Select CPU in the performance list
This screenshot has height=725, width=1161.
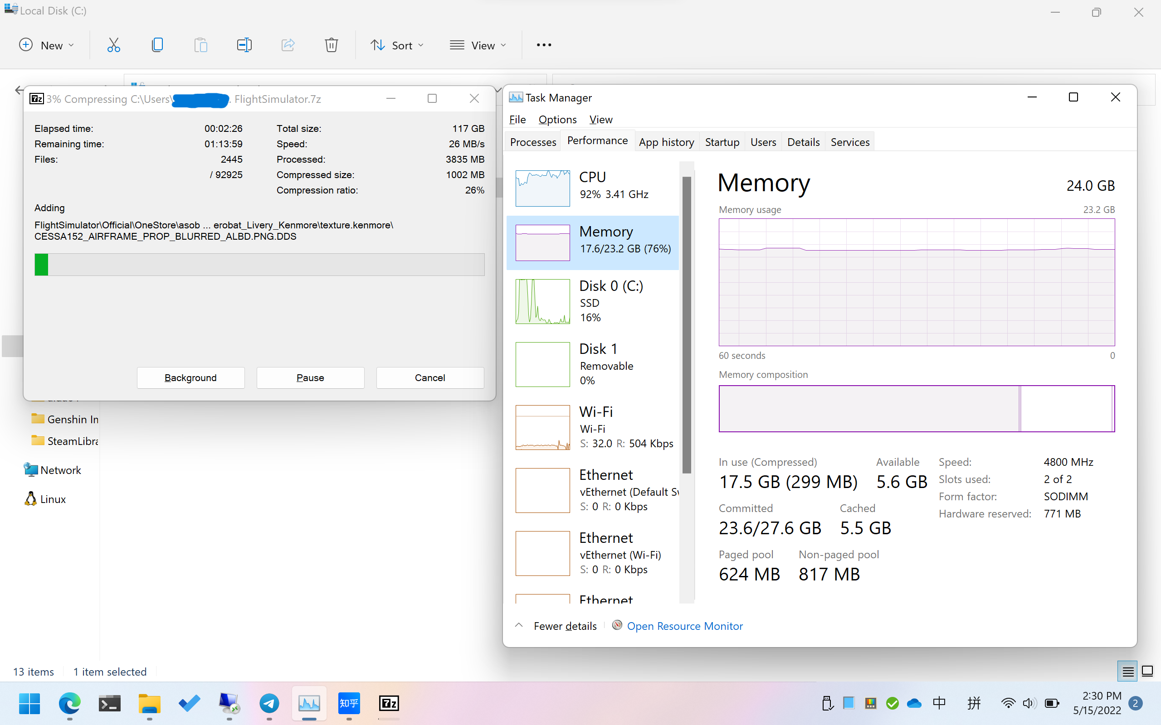pyautogui.click(x=592, y=188)
